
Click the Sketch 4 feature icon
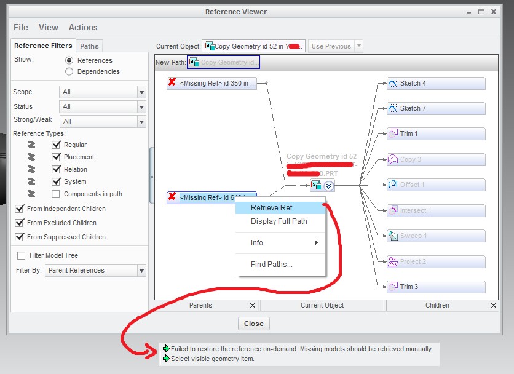coord(392,83)
